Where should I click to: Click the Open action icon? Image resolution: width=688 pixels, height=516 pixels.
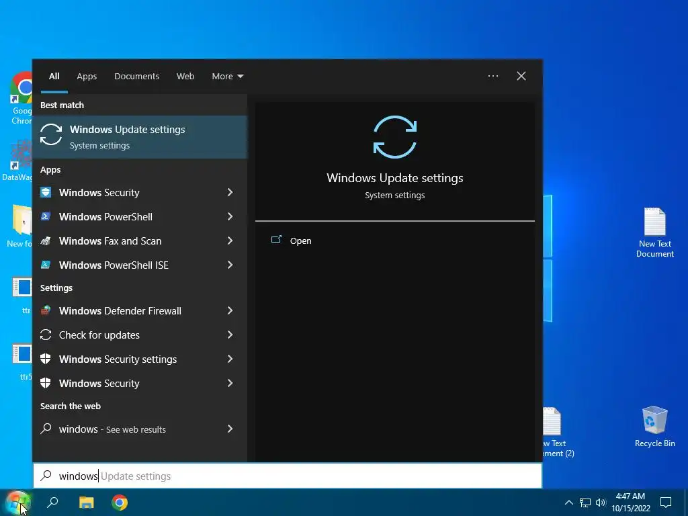coord(276,240)
